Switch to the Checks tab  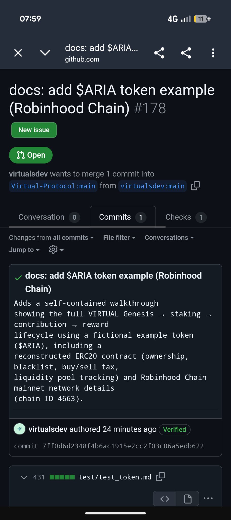(186, 217)
